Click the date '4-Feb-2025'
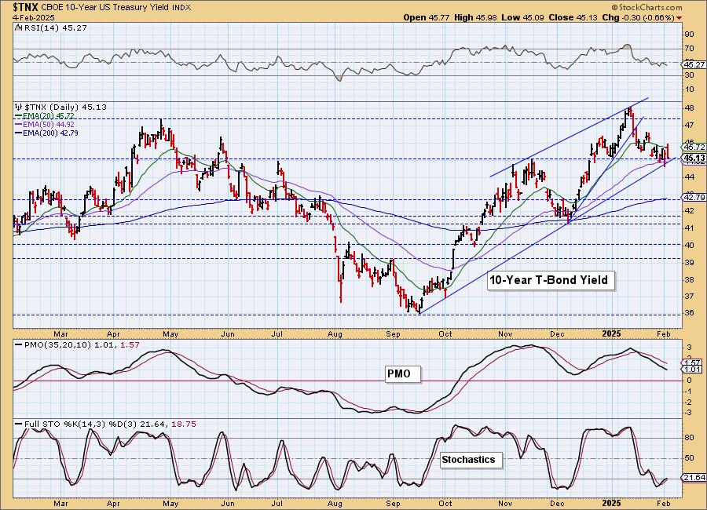Image resolution: width=707 pixels, height=510 pixels. [x=34, y=17]
